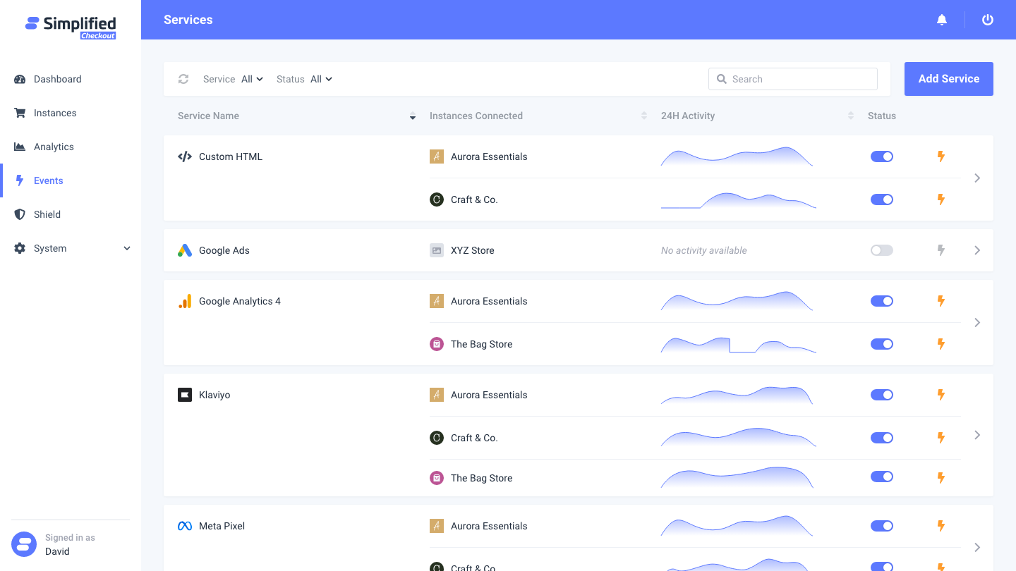Open the Status filter dropdown

point(321,79)
